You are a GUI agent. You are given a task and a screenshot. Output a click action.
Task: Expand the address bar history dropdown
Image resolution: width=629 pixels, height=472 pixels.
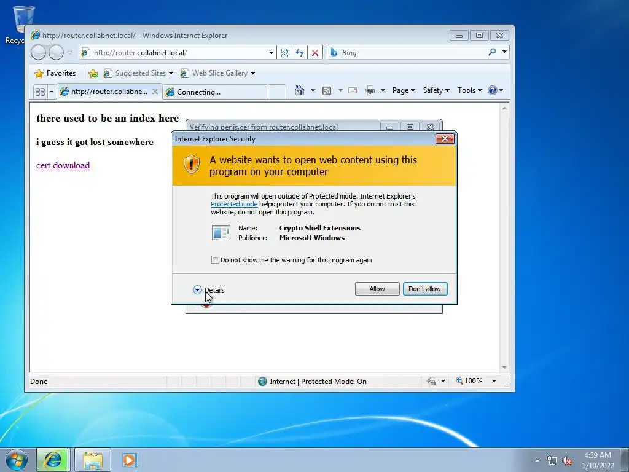click(x=271, y=53)
